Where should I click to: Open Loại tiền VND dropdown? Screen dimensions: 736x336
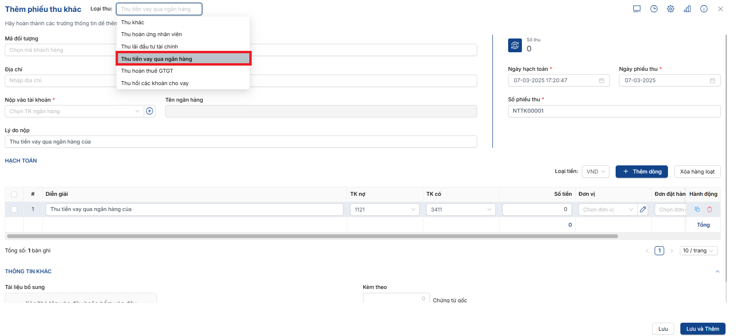pyautogui.click(x=595, y=172)
